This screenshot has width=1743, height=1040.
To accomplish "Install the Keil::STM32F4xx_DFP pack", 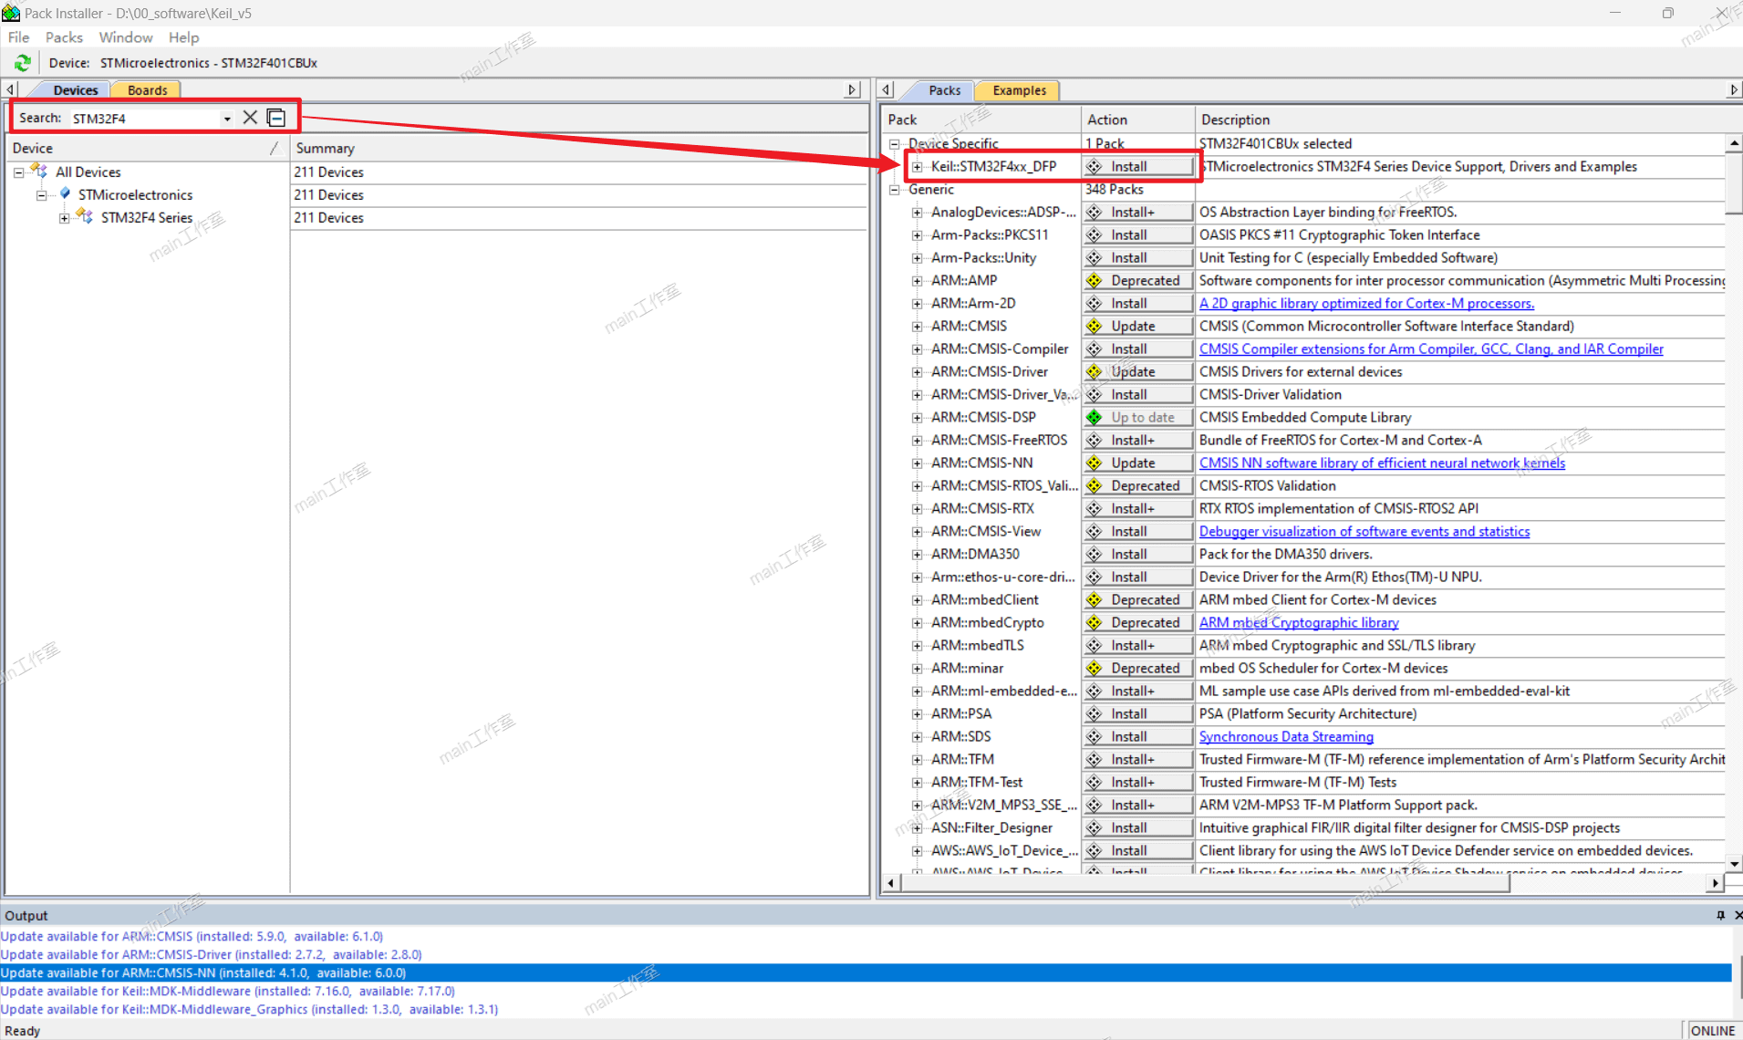I will (1138, 167).
